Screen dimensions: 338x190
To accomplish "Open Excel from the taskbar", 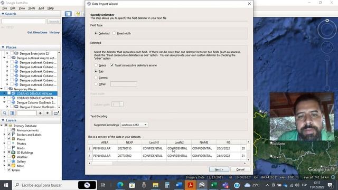I will pos(213,185).
